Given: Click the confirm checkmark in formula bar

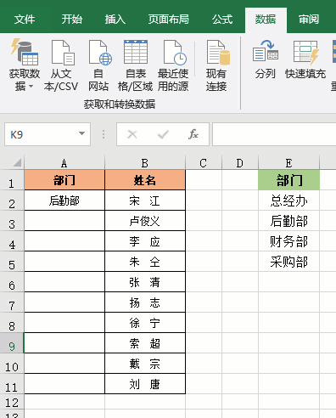Looking at the screenshot, I should coord(163,134).
